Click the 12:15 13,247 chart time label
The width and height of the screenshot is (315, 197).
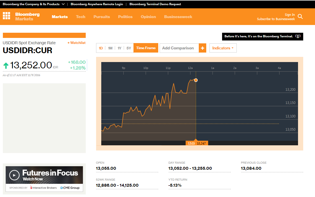point(197,143)
